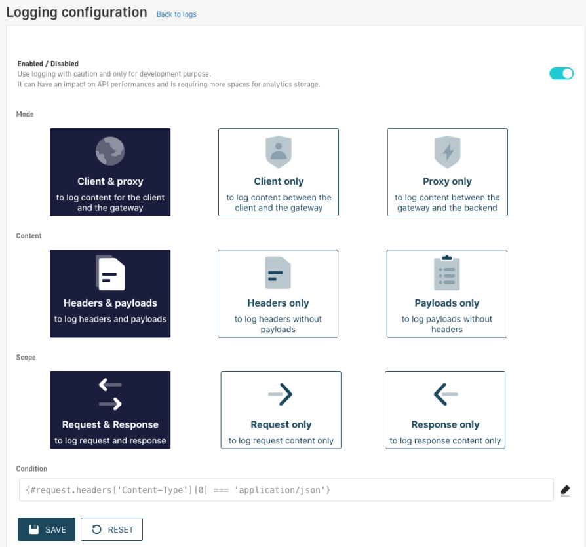
Task: Toggle the logging Enabled / Disabled switch
Action: [x=561, y=73]
